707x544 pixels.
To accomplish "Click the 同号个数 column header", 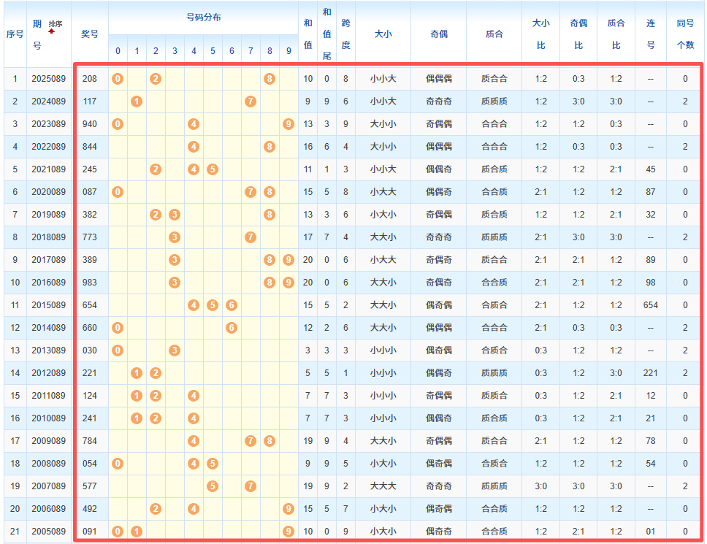I will tap(685, 34).
